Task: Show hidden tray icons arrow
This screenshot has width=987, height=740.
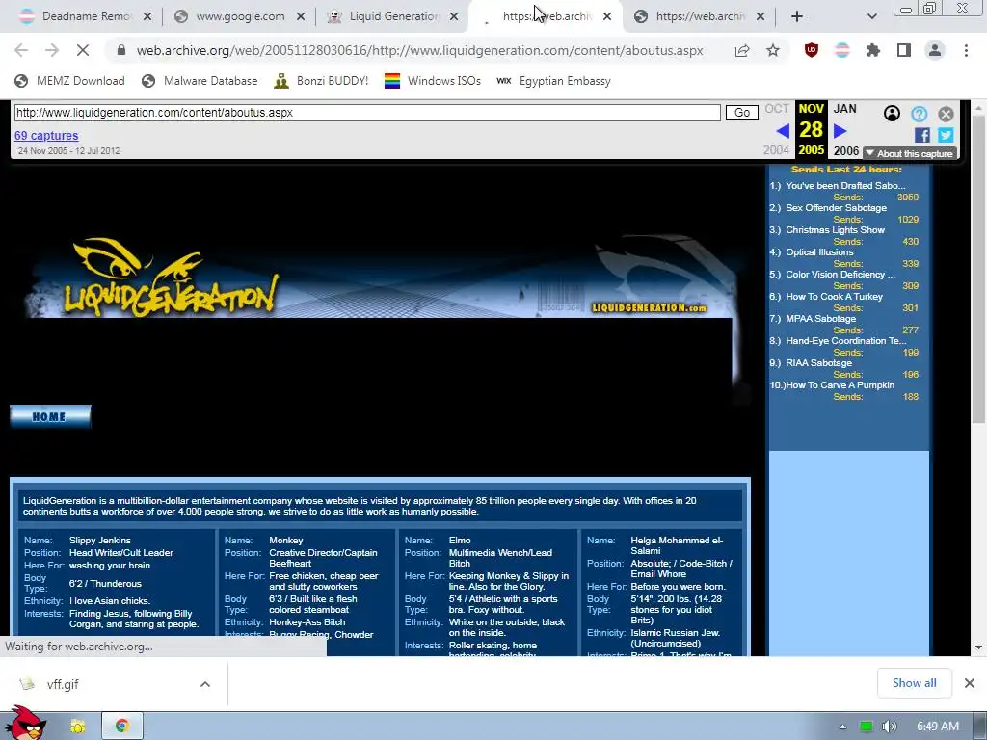Action: pos(842,727)
